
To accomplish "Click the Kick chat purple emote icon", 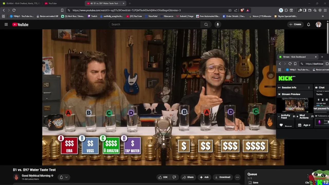I will (319, 122).
